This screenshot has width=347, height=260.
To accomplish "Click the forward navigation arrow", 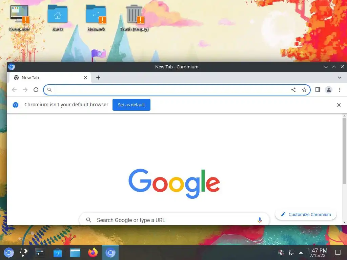I will (x=25, y=90).
